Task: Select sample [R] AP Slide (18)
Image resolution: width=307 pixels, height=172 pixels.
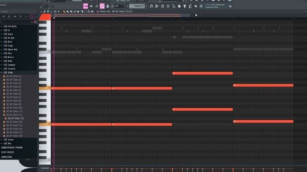Action: [x=14, y=136]
